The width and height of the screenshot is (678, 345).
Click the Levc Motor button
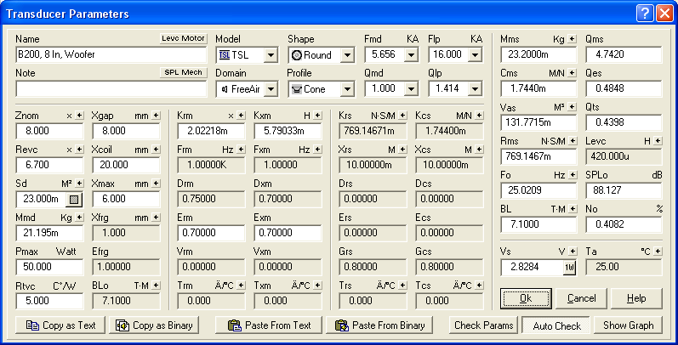tap(184, 38)
